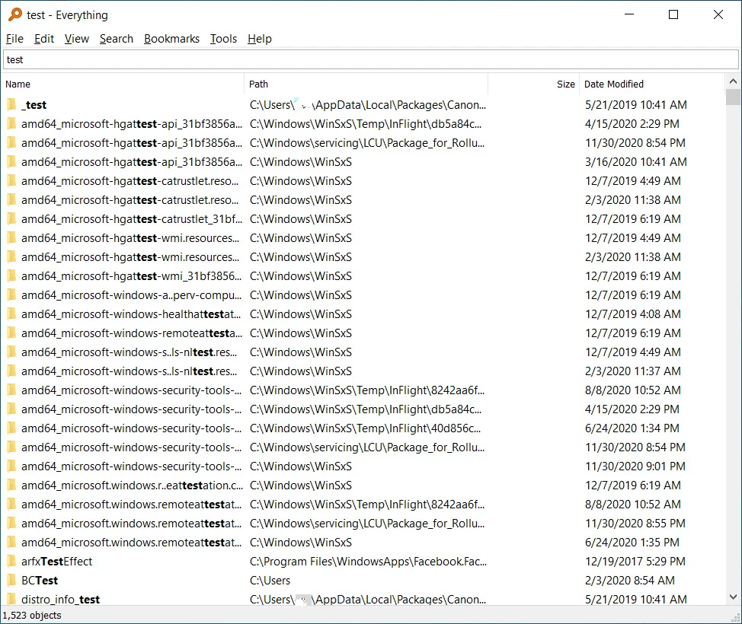Click the 1,523 objects status bar text
Screen dimensions: 742x624
(32, 615)
